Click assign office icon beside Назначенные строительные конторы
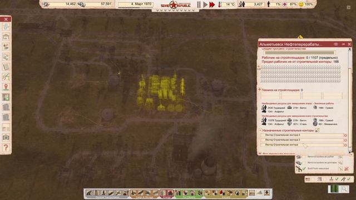The width and height of the screenshot is (356, 200). coord(317,130)
